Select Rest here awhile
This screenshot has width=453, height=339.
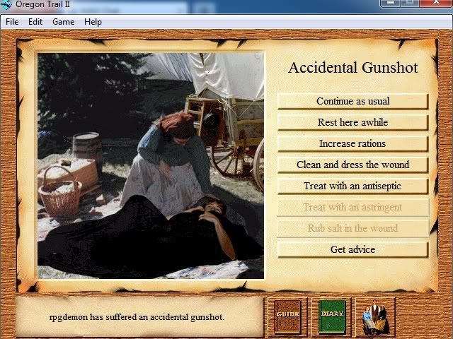click(352, 122)
